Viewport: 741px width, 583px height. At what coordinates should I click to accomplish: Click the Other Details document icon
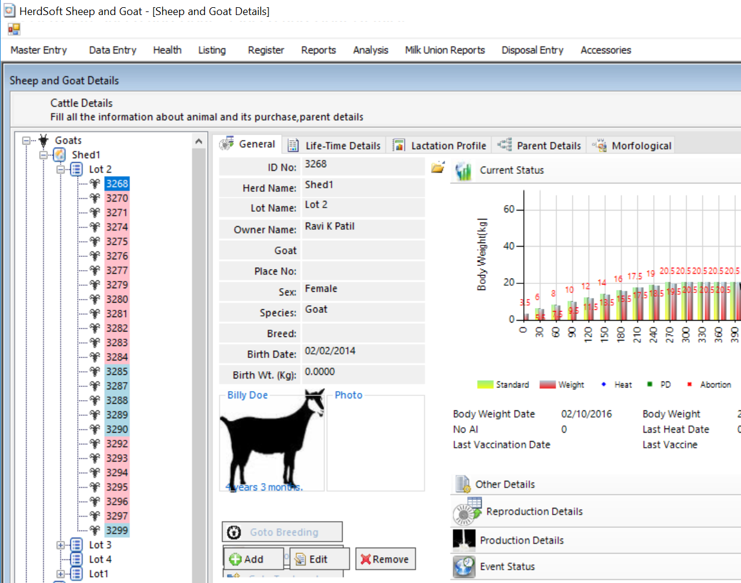pos(462,484)
